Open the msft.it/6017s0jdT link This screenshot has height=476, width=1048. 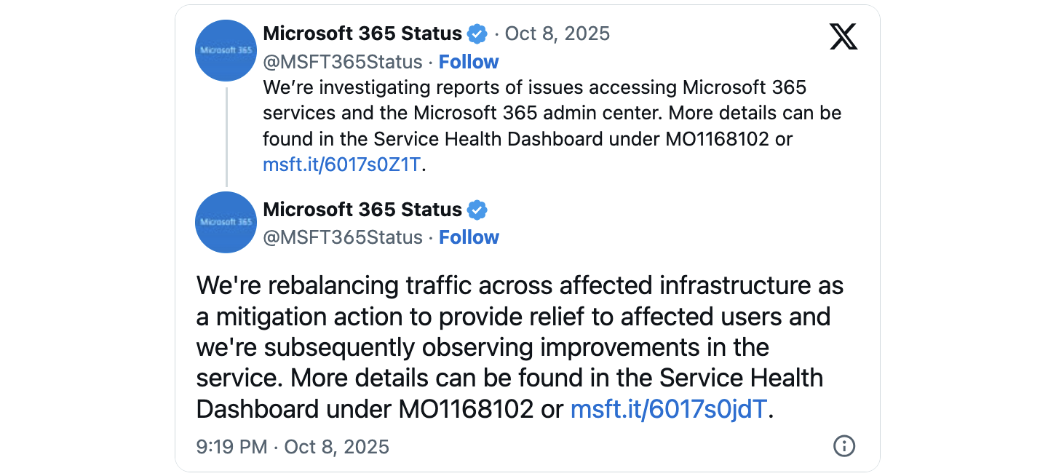(669, 409)
